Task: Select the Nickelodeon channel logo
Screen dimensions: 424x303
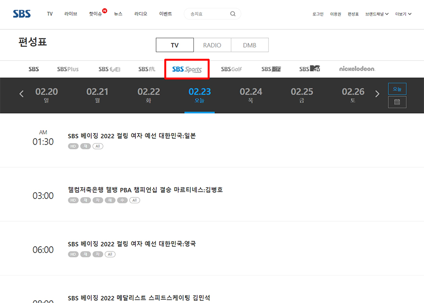Action: point(357,69)
